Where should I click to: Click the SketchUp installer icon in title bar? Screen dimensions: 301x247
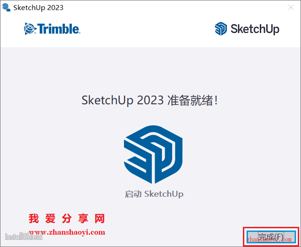tap(6, 8)
